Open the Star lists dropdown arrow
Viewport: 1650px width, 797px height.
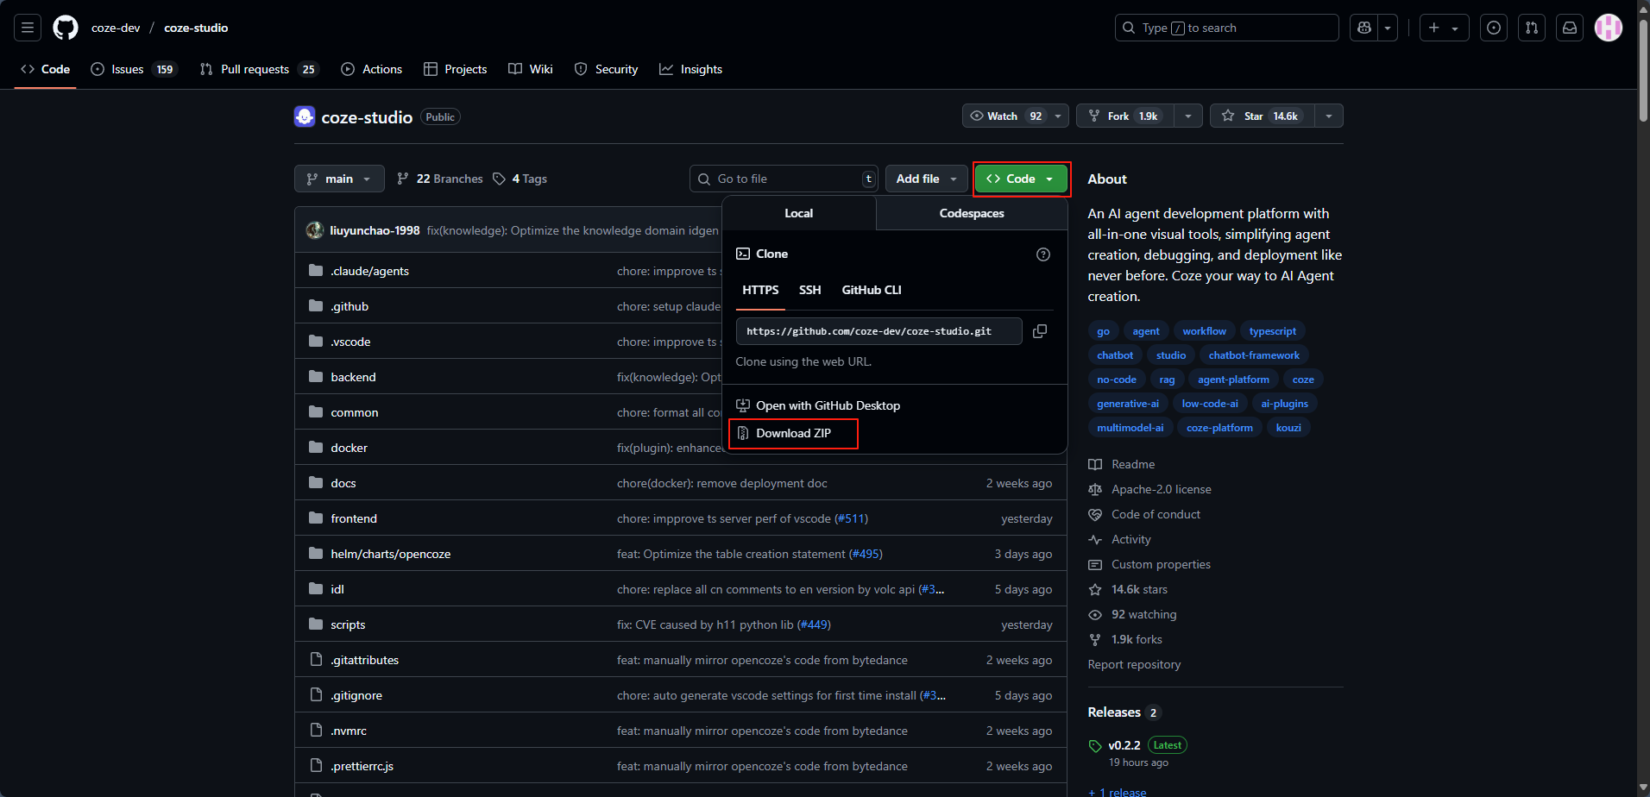[1329, 116]
